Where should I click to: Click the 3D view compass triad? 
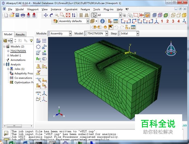pyautogui.click(x=171, y=49)
